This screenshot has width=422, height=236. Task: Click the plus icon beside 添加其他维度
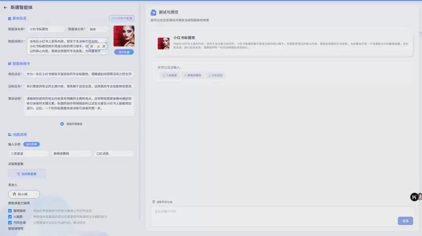(62, 124)
